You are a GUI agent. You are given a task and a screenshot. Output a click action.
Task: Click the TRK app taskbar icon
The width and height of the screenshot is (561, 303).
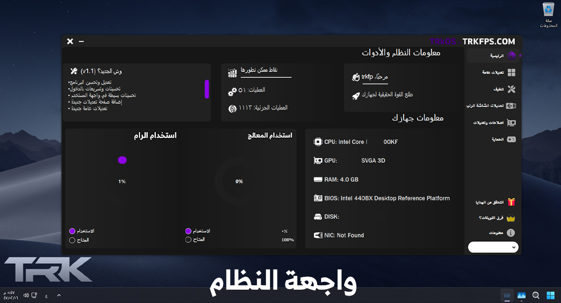[507, 296]
